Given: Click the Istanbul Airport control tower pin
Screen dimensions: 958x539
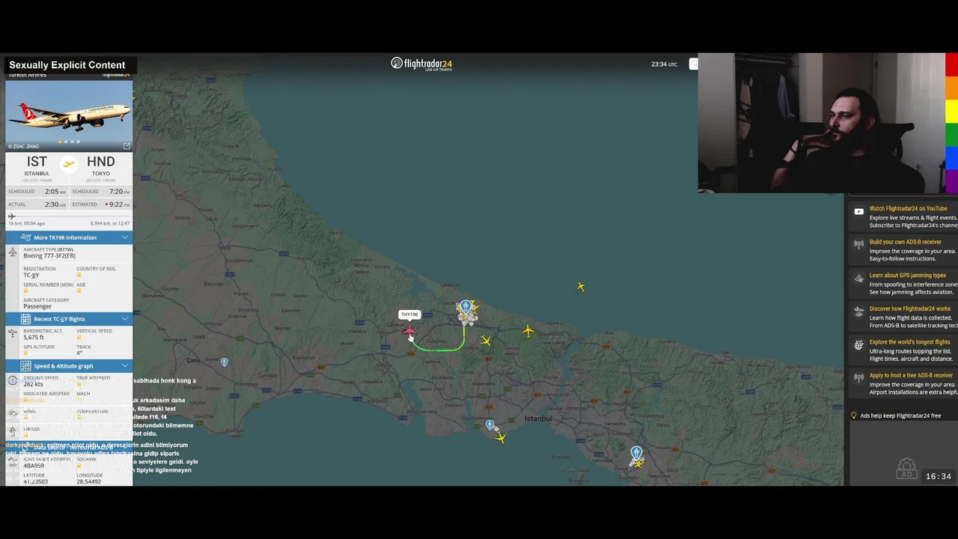Looking at the screenshot, I should point(466,307).
